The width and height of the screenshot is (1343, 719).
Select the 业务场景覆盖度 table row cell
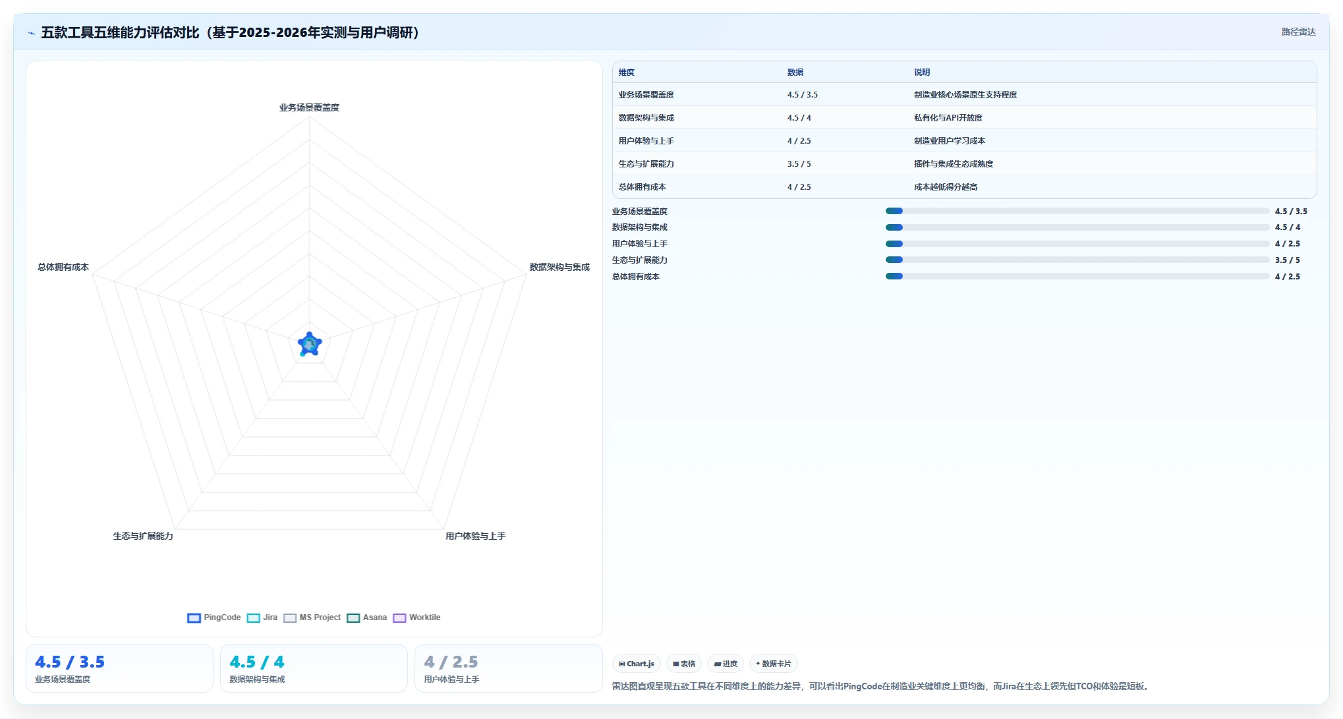point(646,95)
